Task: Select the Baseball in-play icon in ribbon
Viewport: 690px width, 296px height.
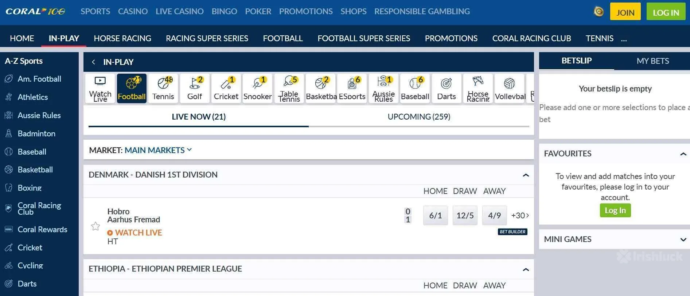Action: [x=415, y=88]
